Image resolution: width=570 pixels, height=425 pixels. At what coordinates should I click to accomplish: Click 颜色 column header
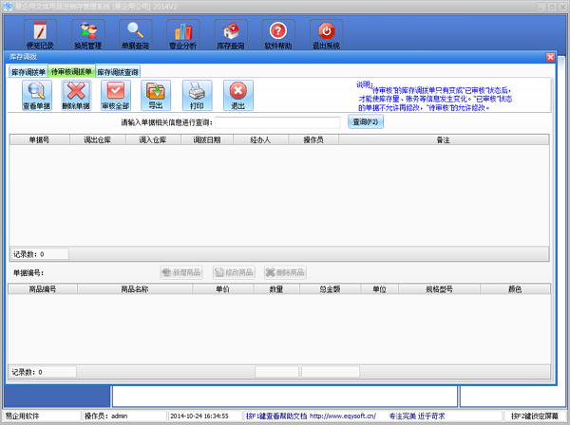(515, 289)
